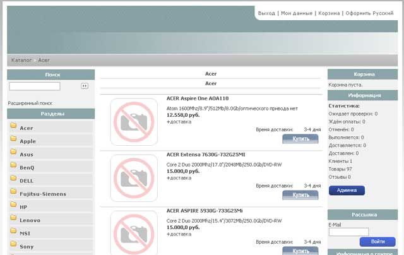The image size is (404, 255).
Task: Click the folder icon next to Lenovo
Action: click(x=13, y=218)
